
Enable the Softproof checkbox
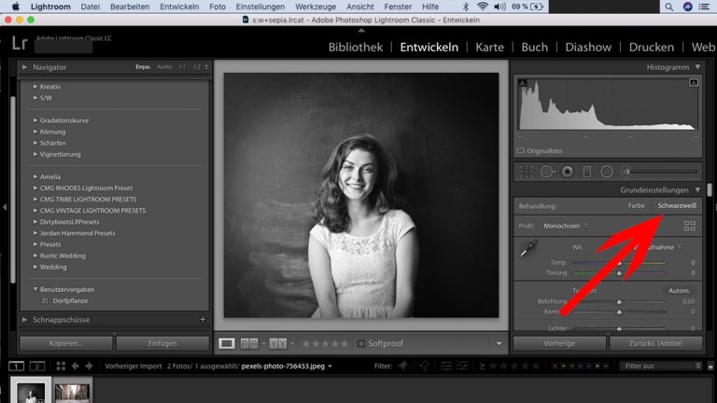tap(362, 343)
